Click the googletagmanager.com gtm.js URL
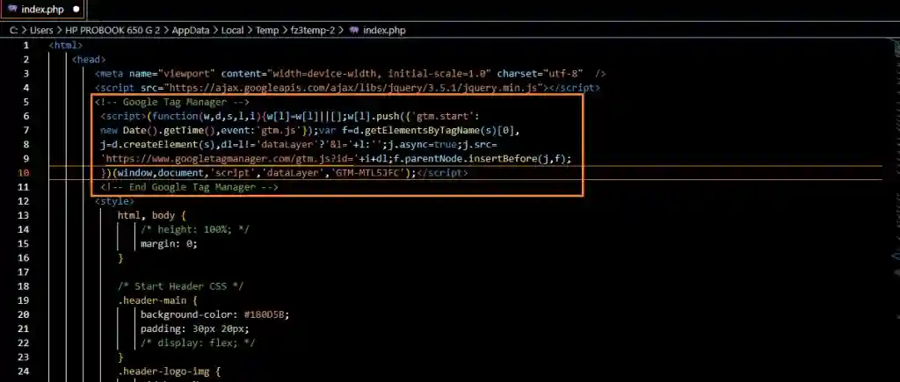 click(x=229, y=159)
